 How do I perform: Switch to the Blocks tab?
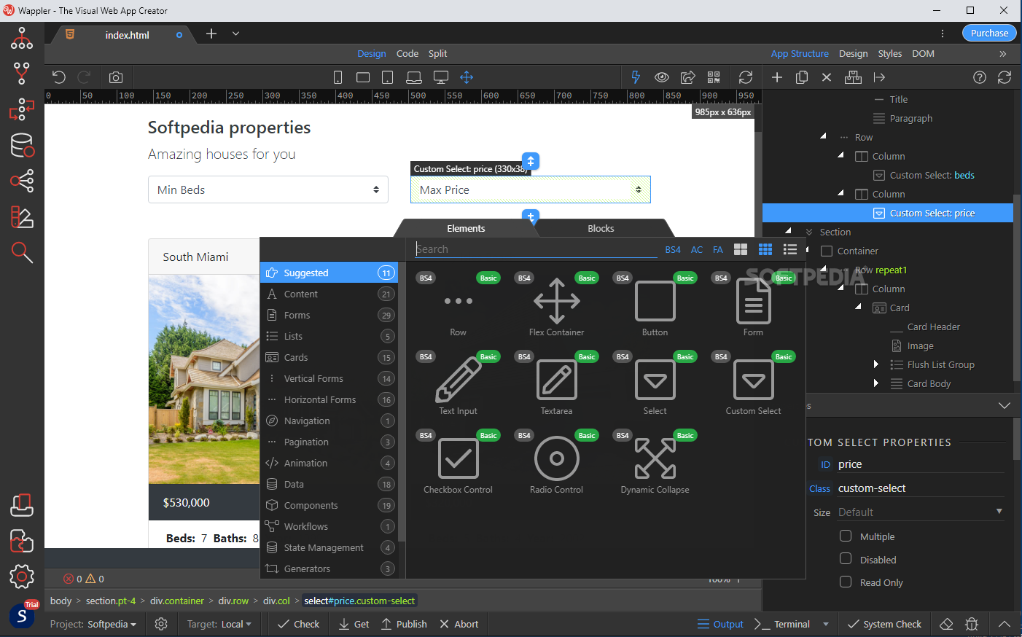click(x=601, y=228)
